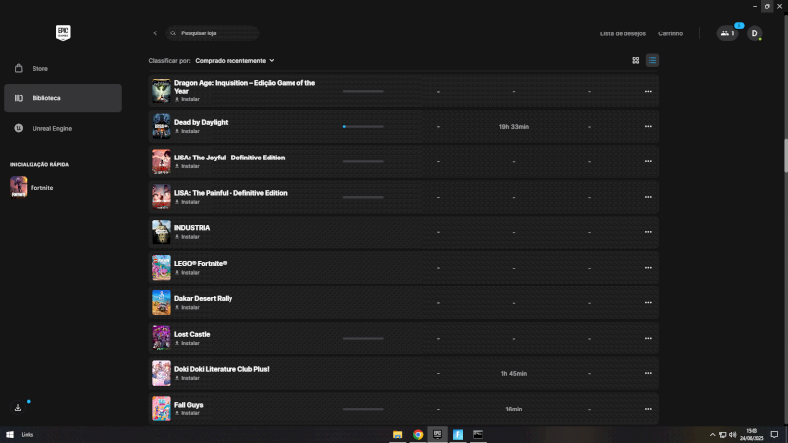
Task: Install Fall Guys via Instalar
Action: (x=187, y=413)
